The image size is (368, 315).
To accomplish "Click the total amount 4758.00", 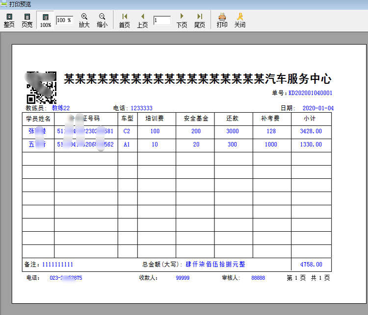I will coord(311,265).
